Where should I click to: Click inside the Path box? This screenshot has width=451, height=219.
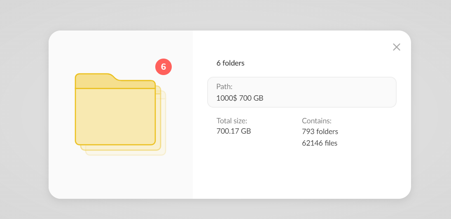point(329,92)
